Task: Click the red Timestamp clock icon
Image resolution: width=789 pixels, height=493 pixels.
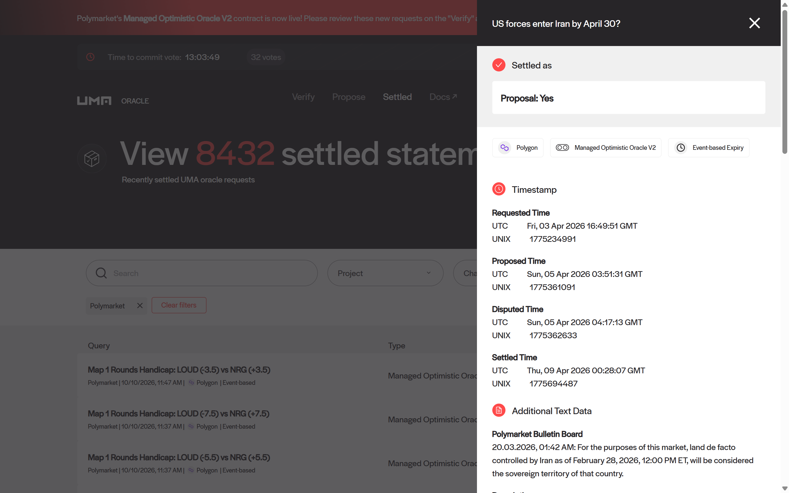Action: pos(499,189)
